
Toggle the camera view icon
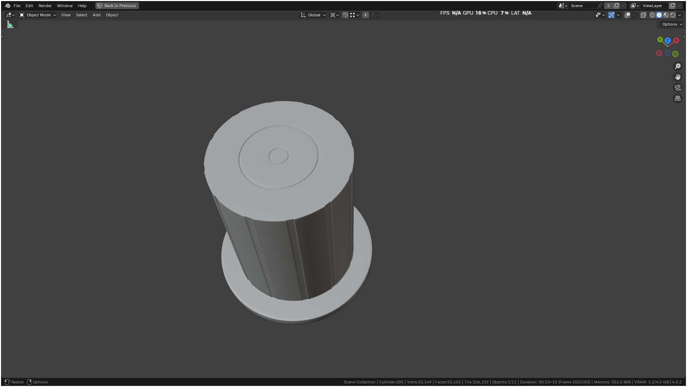(677, 88)
